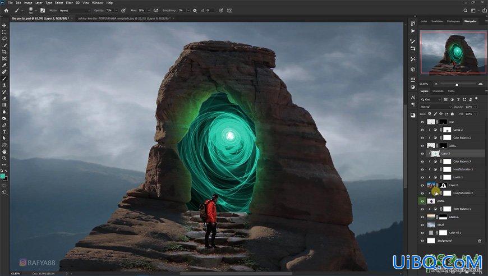Click the brush angle input field
This screenshot has width=488, height=276.
click(x=210, y=10)
